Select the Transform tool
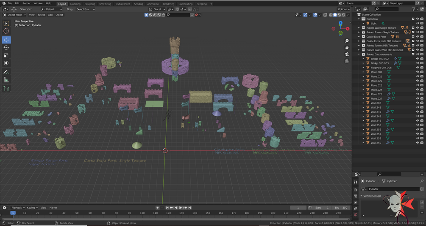Image resolution: width=426 pixels, height=226 pixels. tap(6, 63)
